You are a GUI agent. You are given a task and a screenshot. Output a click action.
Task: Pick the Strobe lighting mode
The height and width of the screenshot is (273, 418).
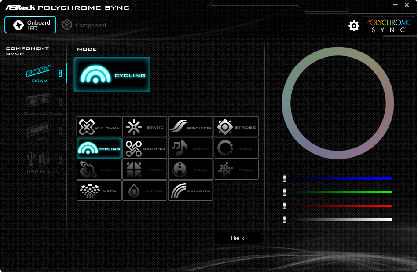point(236,127)
